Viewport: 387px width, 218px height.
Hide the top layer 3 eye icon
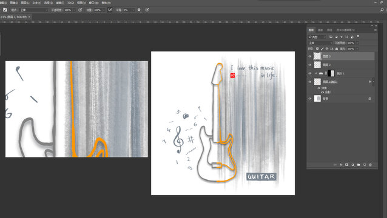point(310,56)
